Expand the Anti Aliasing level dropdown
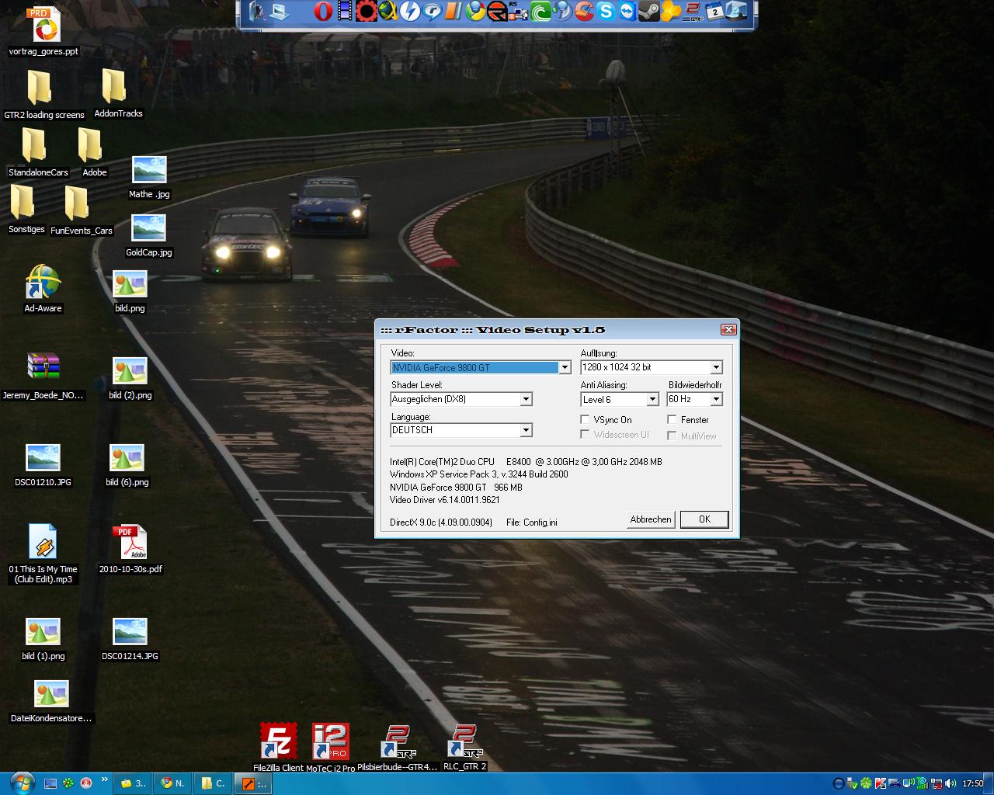994x795 pixels. tap(652, 399)
